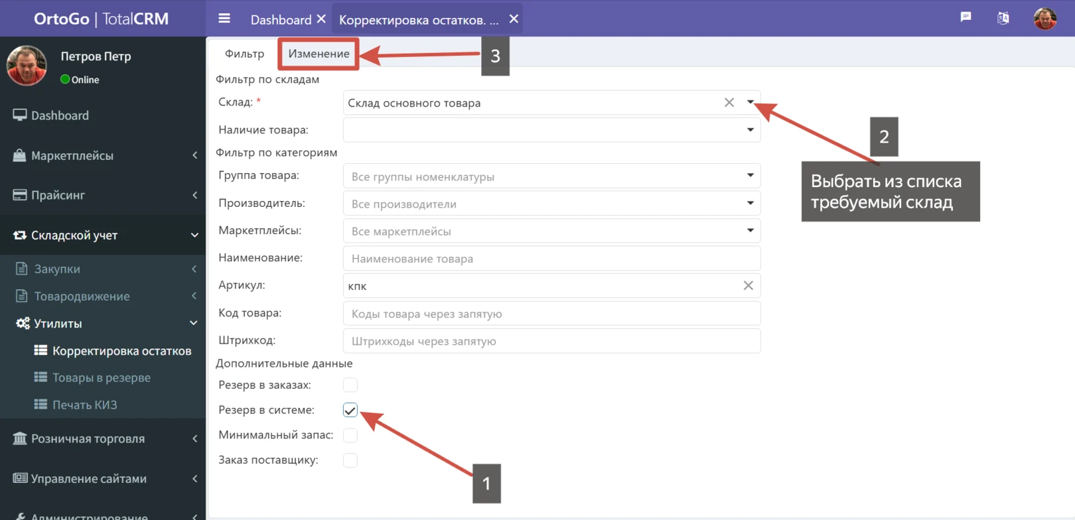Clear the selected Склад value
1075x520 pixels.
click(x=729, y=103)
